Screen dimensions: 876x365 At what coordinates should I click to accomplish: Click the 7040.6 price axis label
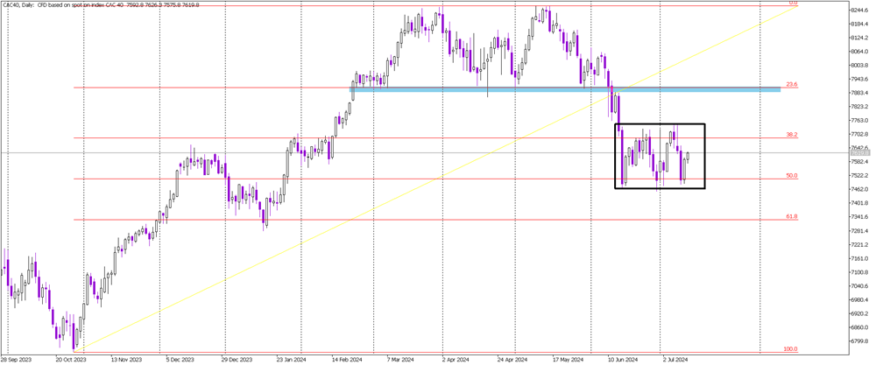tap(858, 285)
